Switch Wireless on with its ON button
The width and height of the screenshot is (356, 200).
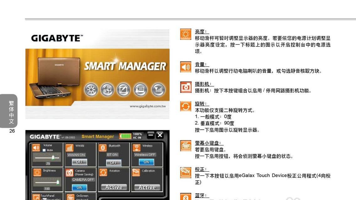146,162
